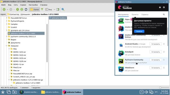Open the star start menu in taskbar
The height and width of the screenshot is (95, 170).
tap(3, 92)
